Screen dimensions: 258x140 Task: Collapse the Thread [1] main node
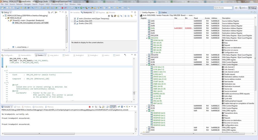8,20
